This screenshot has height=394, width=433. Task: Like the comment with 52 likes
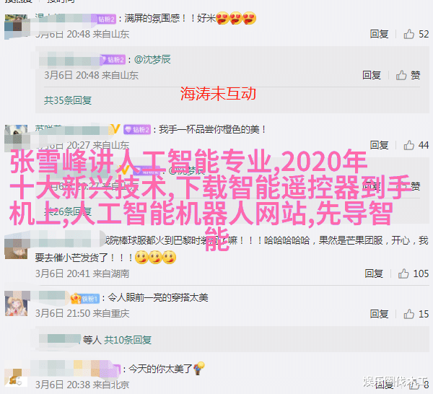pos(408,34)
